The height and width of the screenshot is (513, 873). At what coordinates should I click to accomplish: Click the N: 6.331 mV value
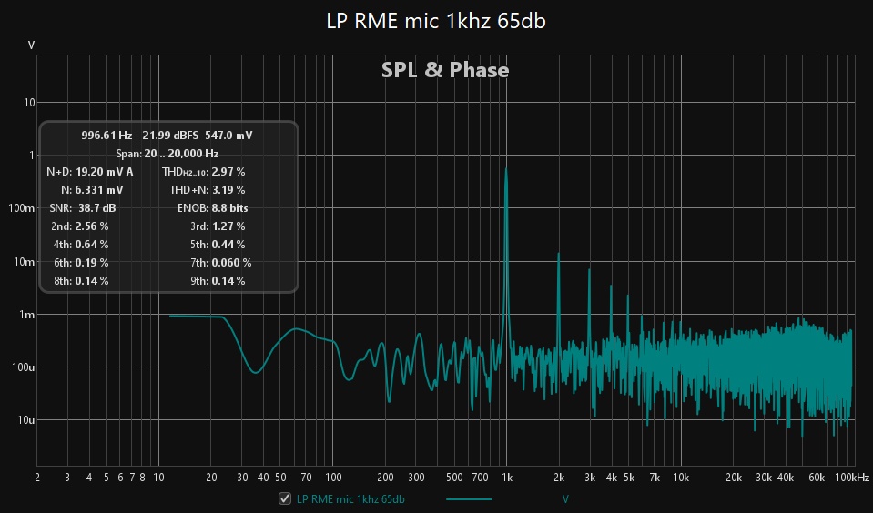[x=92, y=190]
